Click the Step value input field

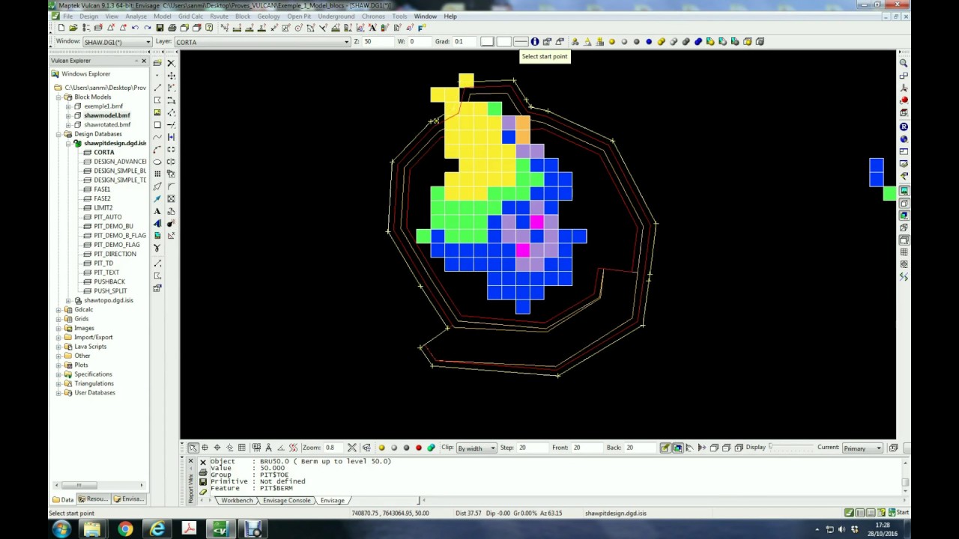pyautogui.click(x=532, y=448)
